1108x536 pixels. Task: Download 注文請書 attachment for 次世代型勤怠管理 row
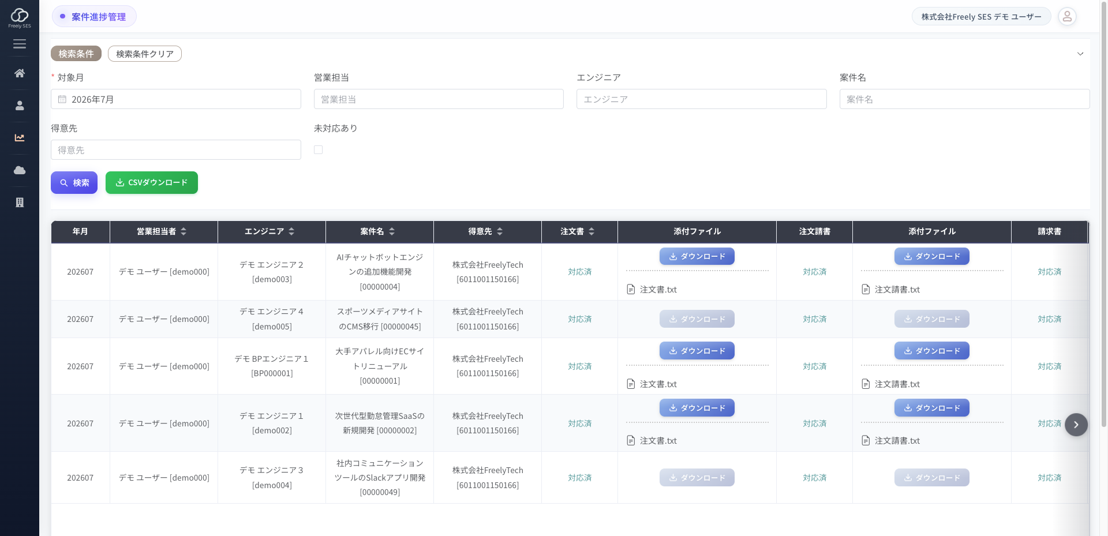(x=932, y=408)
